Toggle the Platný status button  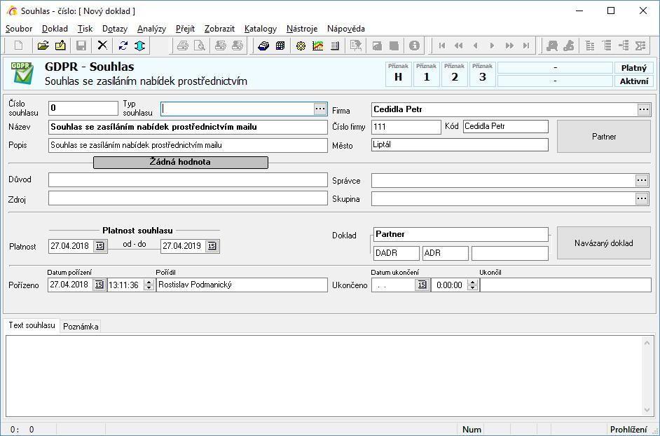(634, 68)
